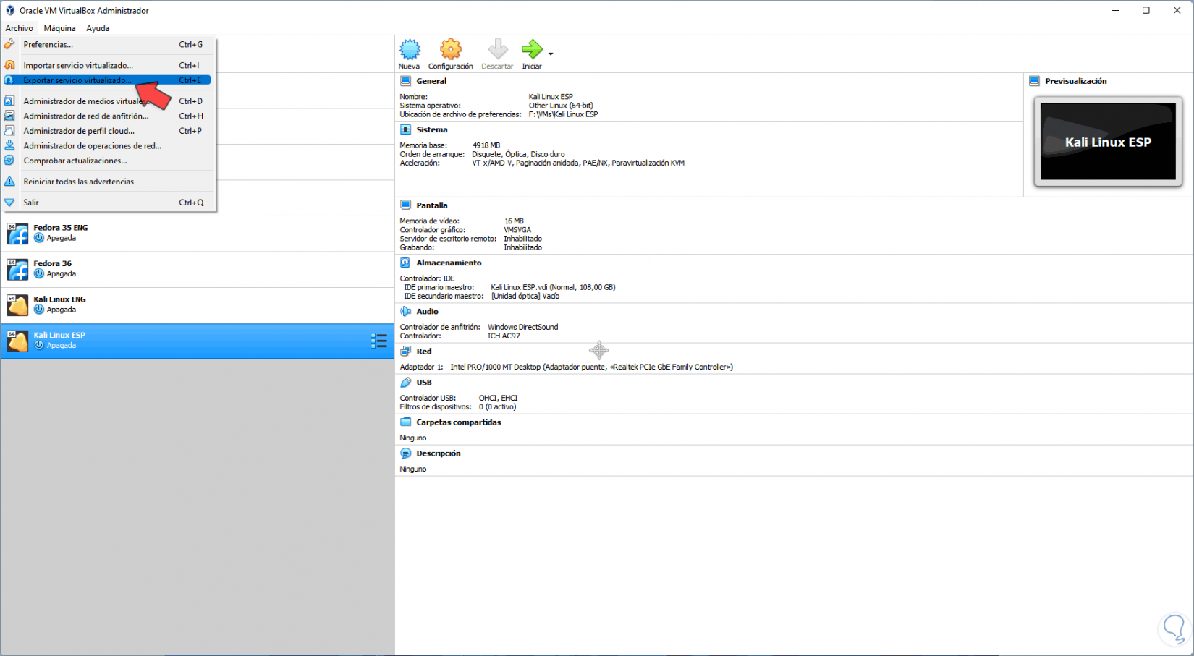Open the Descripción section header link
Image resolution: width=1194 pixels, height=656 pixels.
point(439,453)
